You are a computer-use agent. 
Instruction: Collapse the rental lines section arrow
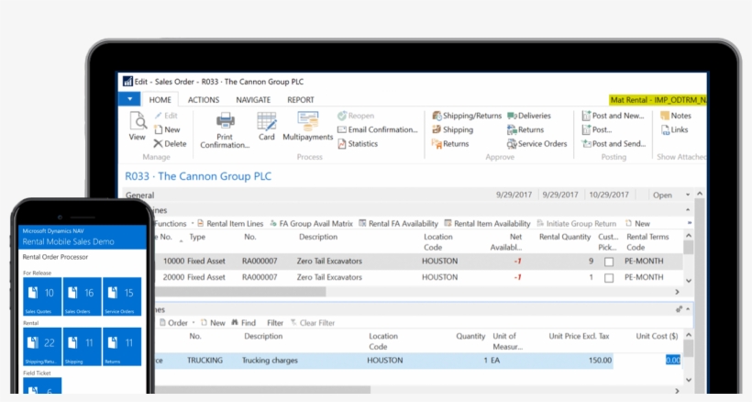tap(687, 210)
